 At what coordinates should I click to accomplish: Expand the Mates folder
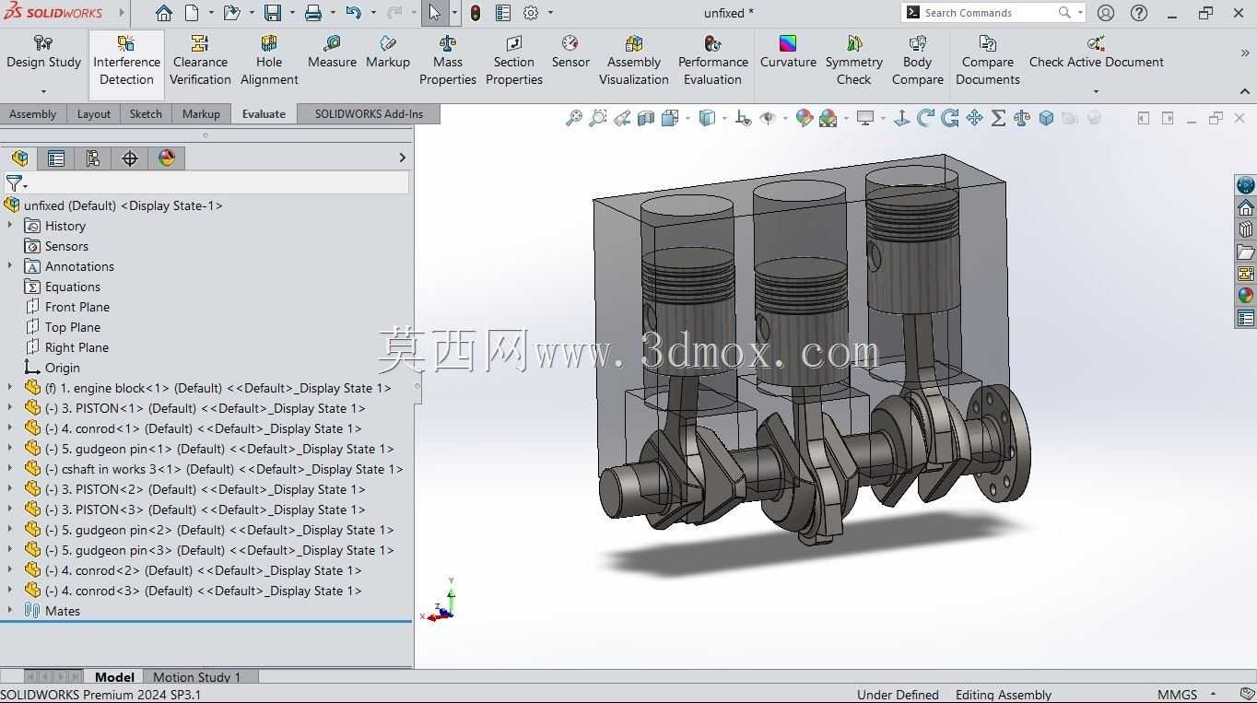[10, 611]
